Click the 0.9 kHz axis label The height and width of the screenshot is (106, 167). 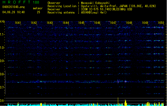point(2,61)
